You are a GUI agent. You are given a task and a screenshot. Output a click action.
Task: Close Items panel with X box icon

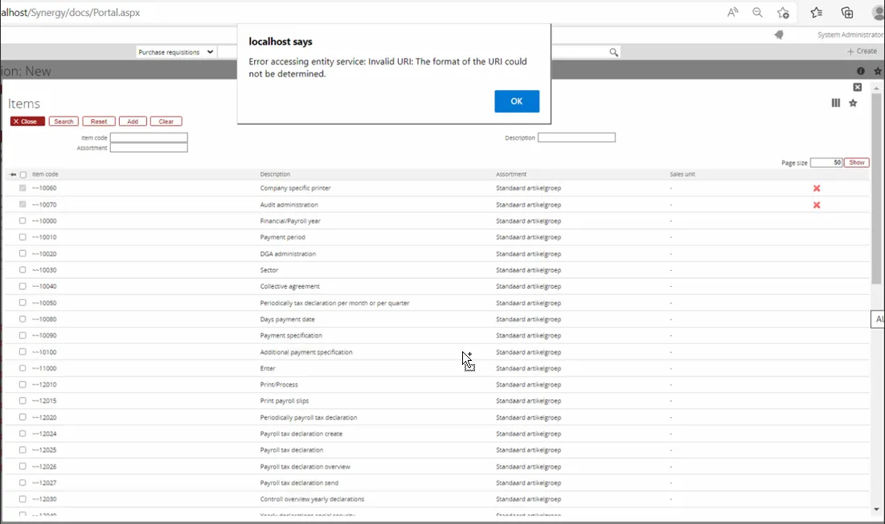tap(858, 87)
